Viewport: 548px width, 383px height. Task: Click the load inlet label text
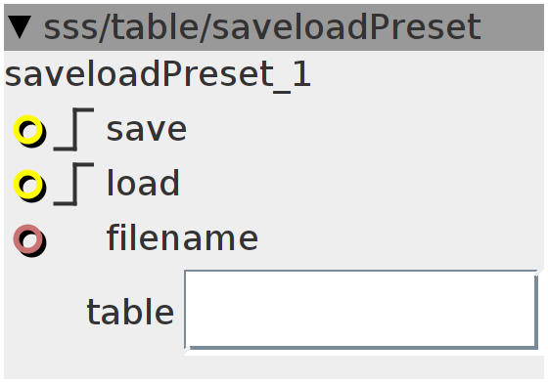click(x=143, y=183)
